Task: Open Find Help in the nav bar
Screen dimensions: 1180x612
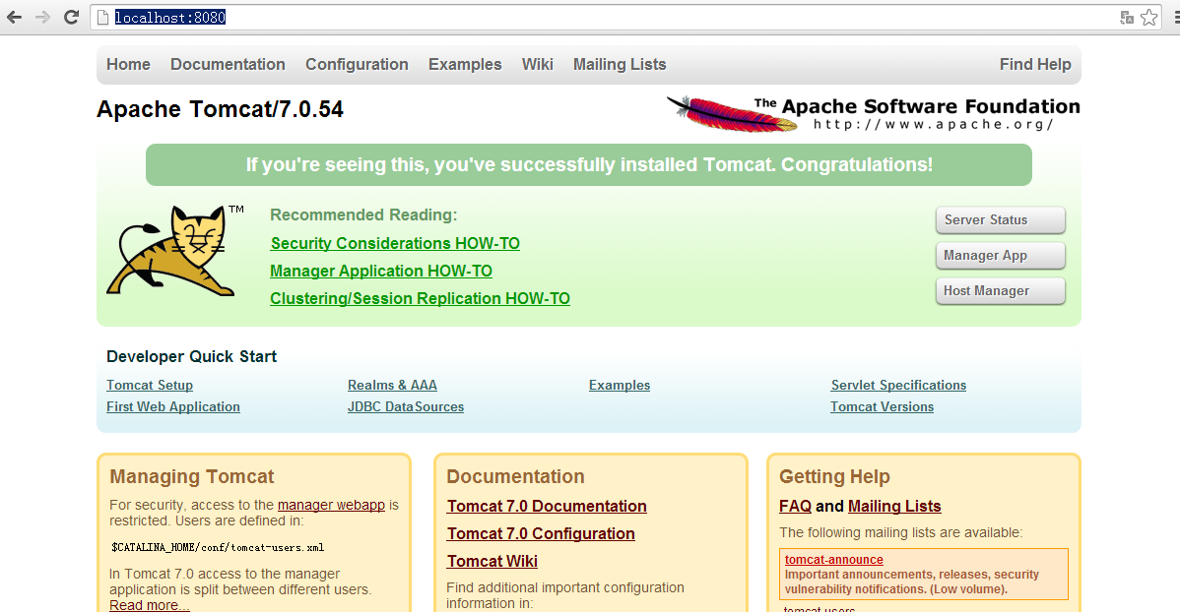Action: click(1035, 65)
